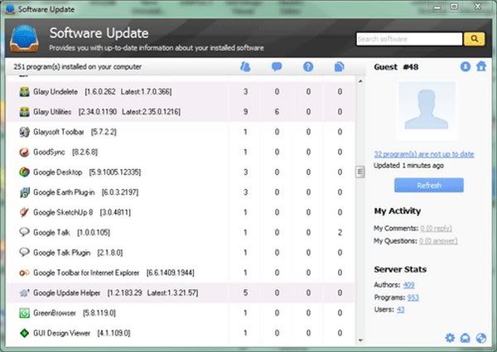Click the Glary Utilities program icon
This screenshot has width=497, height=352.
pos(24,112)
